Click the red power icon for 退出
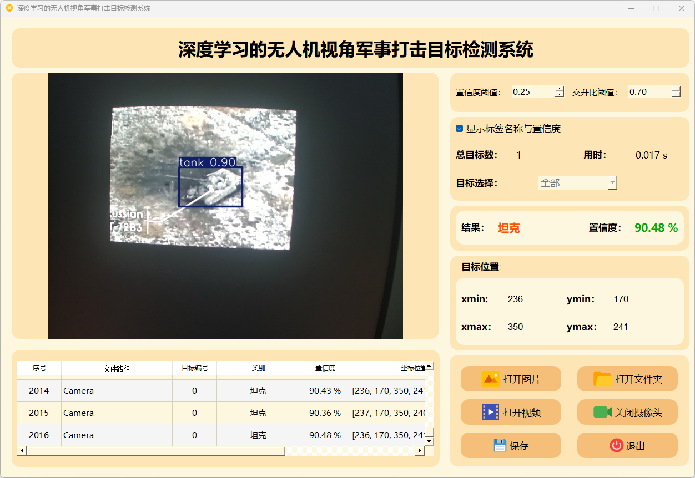 616,445
